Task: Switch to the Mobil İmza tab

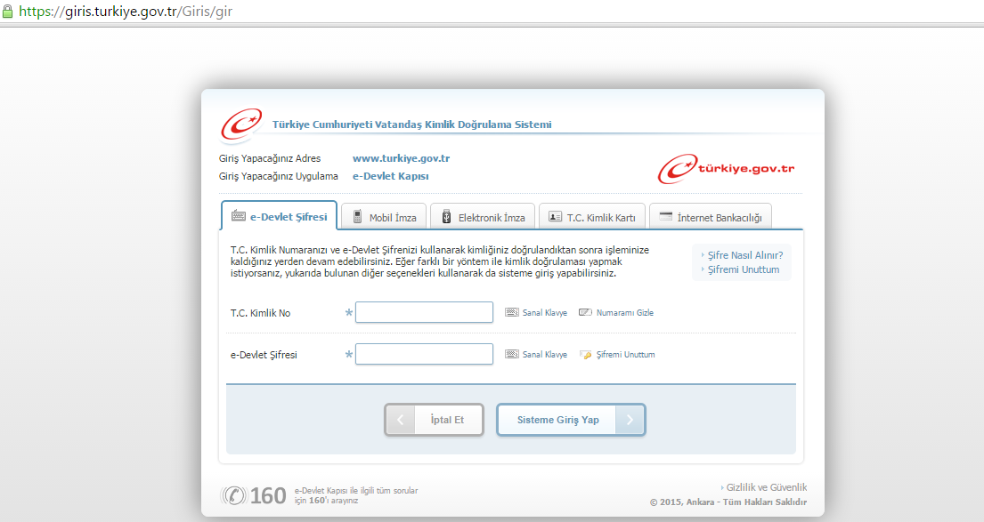Action: 385,217
